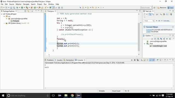175x98 pixels.
Task: Open the Project menu
Action: coord(39,4)
